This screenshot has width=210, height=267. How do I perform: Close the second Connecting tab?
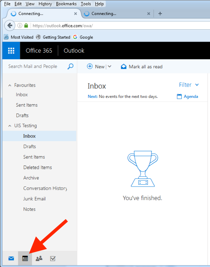pyautogui.click(x=148, y=14)
